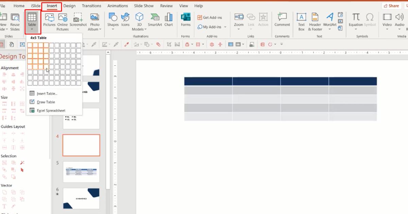Switch to the View tab
The width and height of the screenshot is (408, 214).
(x=184, y=6)
